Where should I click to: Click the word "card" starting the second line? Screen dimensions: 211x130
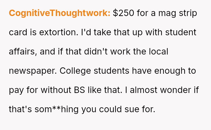pos(18,33)
